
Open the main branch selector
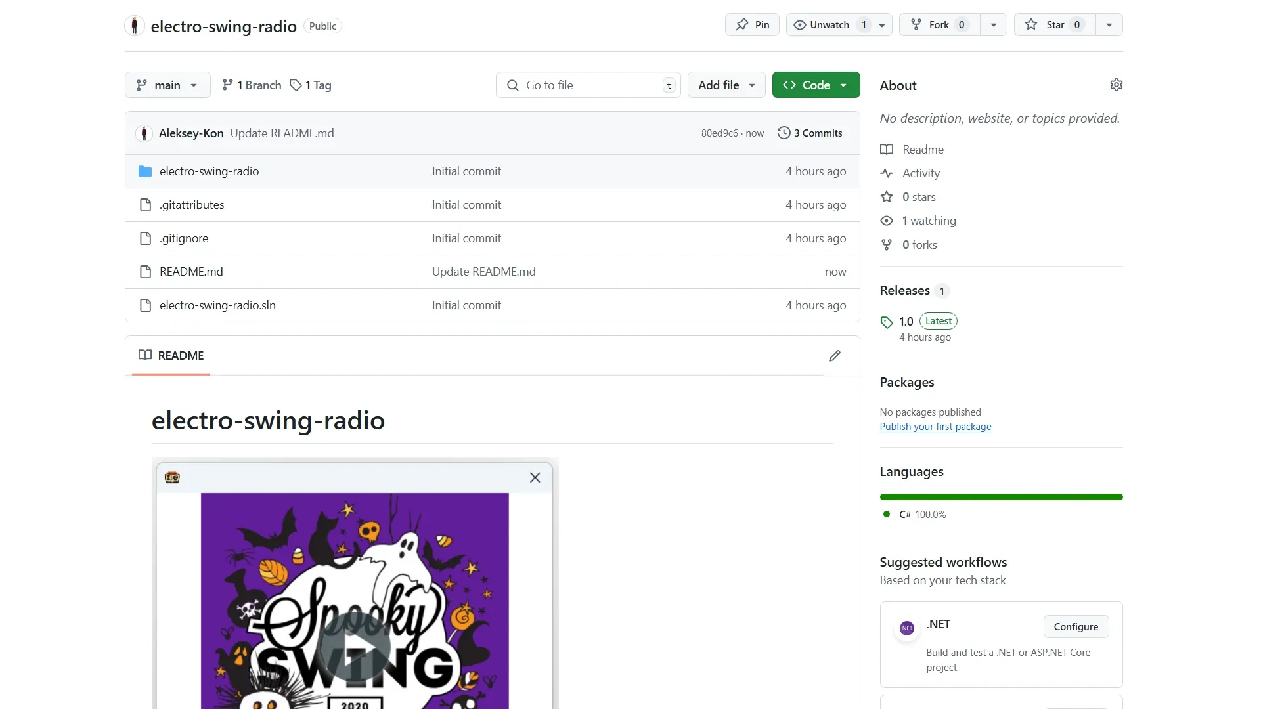167,85
